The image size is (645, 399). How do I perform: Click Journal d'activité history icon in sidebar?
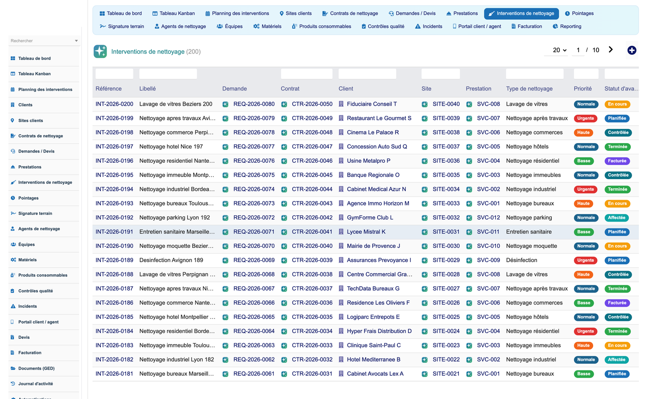tap(13, 384)
